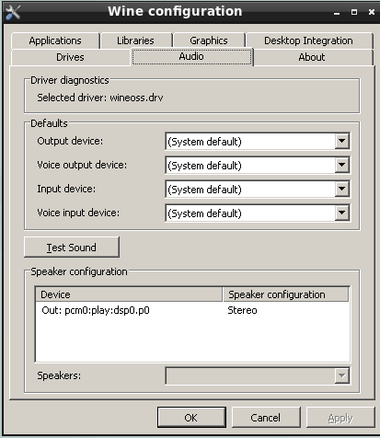380x438 pixels.
Task: Click the Test Sound button
Action: click(72, 248)
